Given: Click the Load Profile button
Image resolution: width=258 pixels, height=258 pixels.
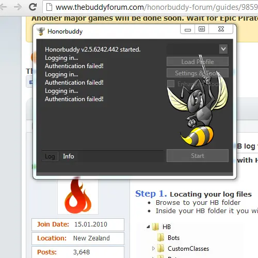Looking at the screenshot, I should [198, 61].
